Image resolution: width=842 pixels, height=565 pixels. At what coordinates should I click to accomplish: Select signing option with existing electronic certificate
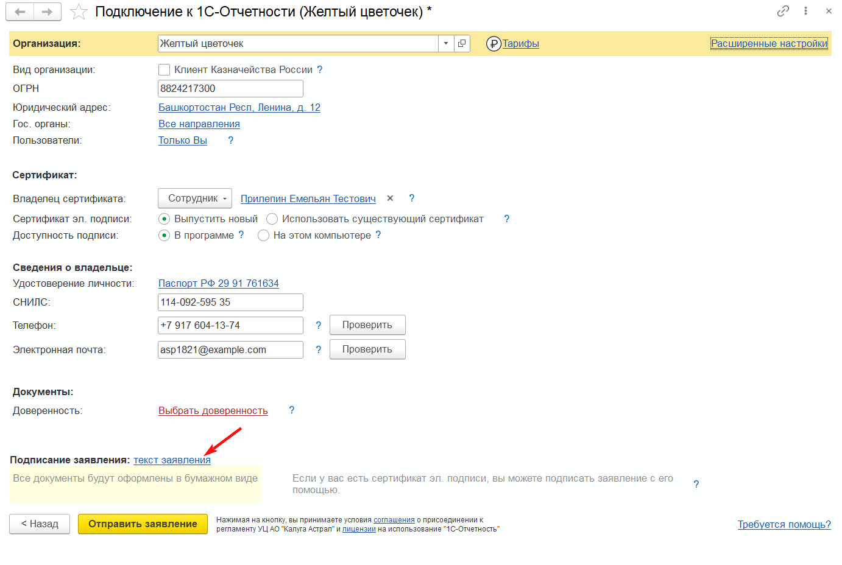(x=483, y=484)
